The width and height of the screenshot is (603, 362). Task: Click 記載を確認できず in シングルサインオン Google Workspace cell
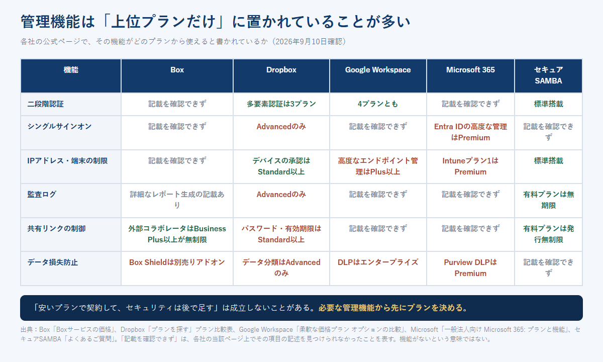(x=378, y=127)
